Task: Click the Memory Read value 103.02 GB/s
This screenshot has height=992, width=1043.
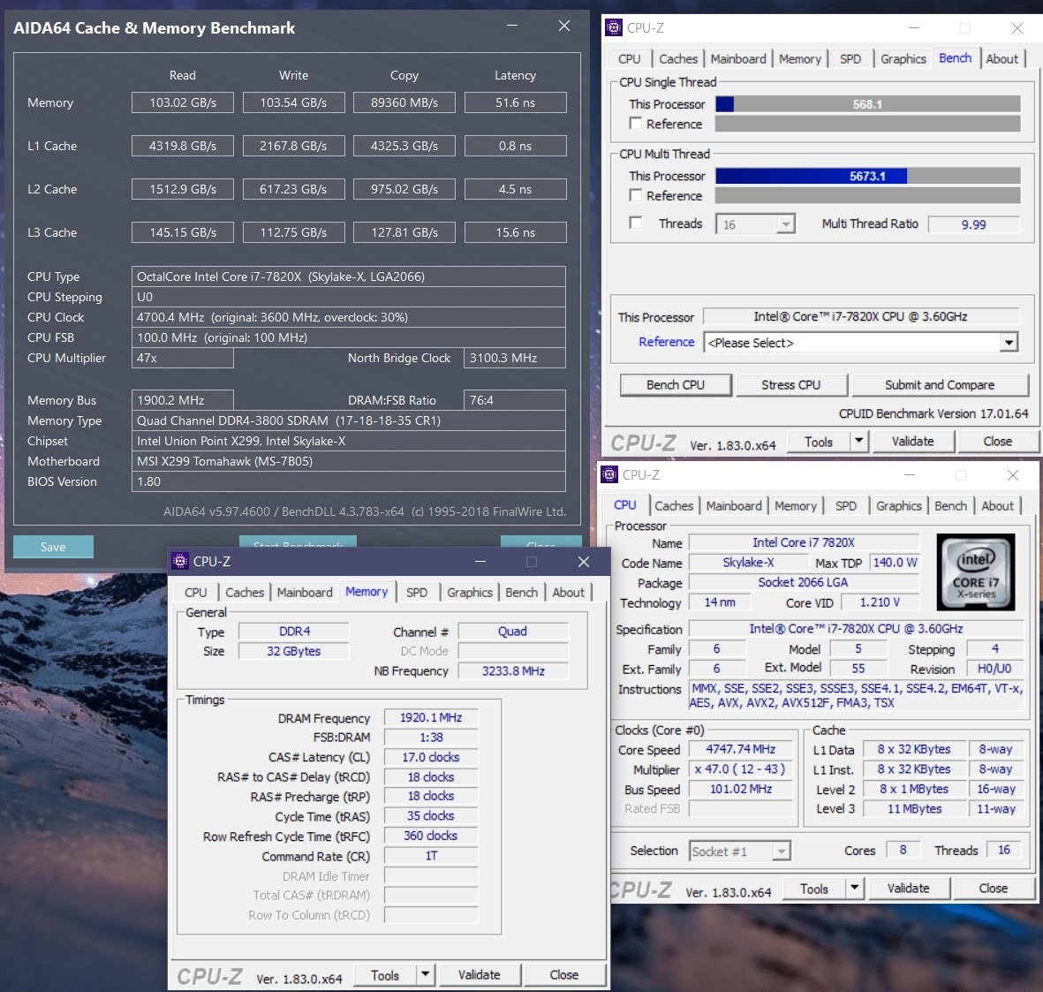Action: (183, 102)
